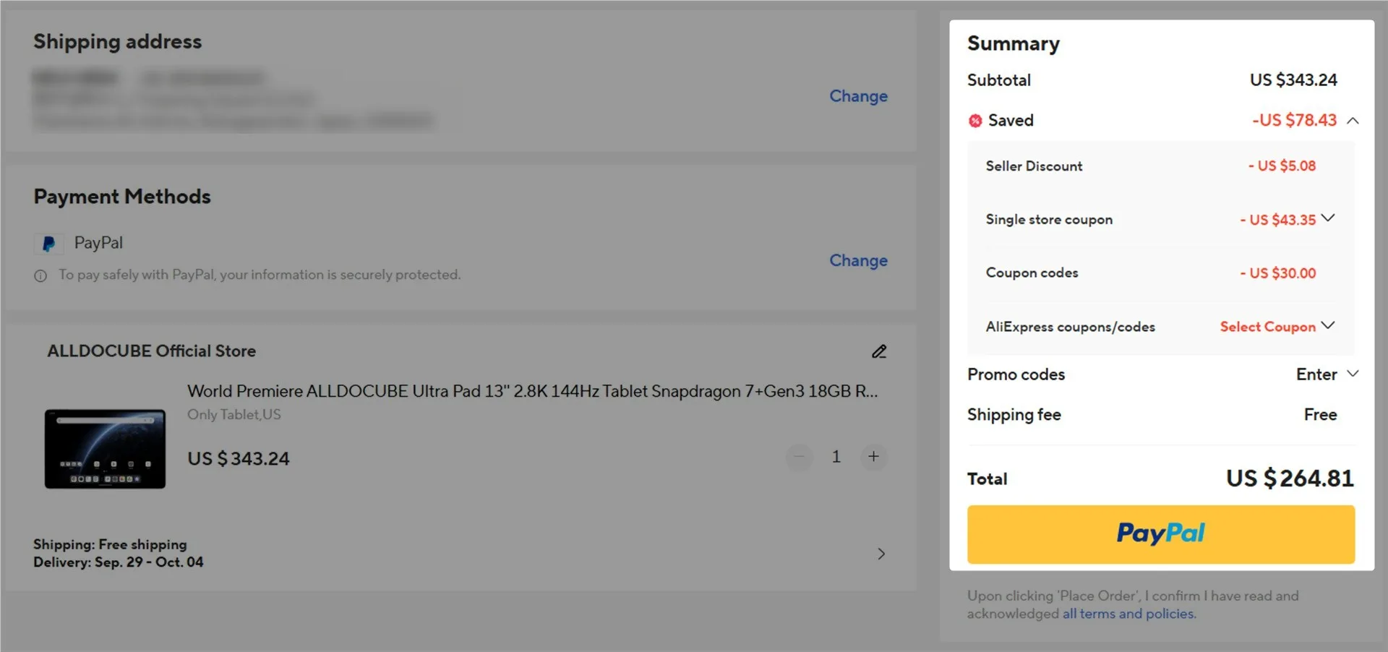Click the Total amount US $264.81
1388x652 pixels.
click(1290, 479)
